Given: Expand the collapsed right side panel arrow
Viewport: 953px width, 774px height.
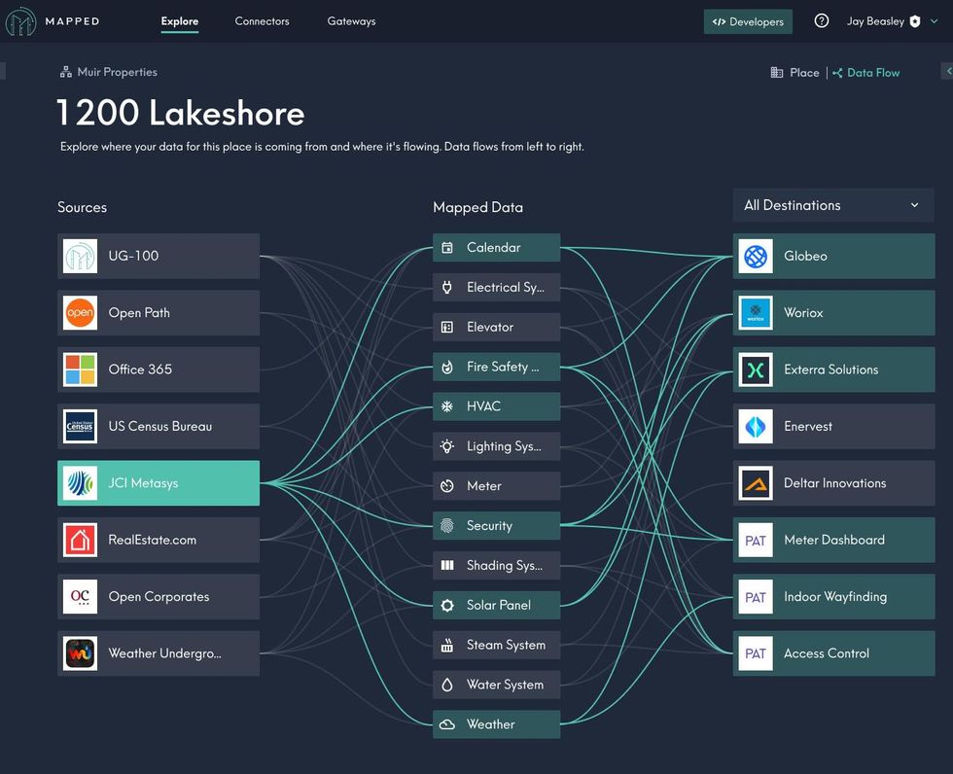Looking at the screenshot, I should 947,71.
